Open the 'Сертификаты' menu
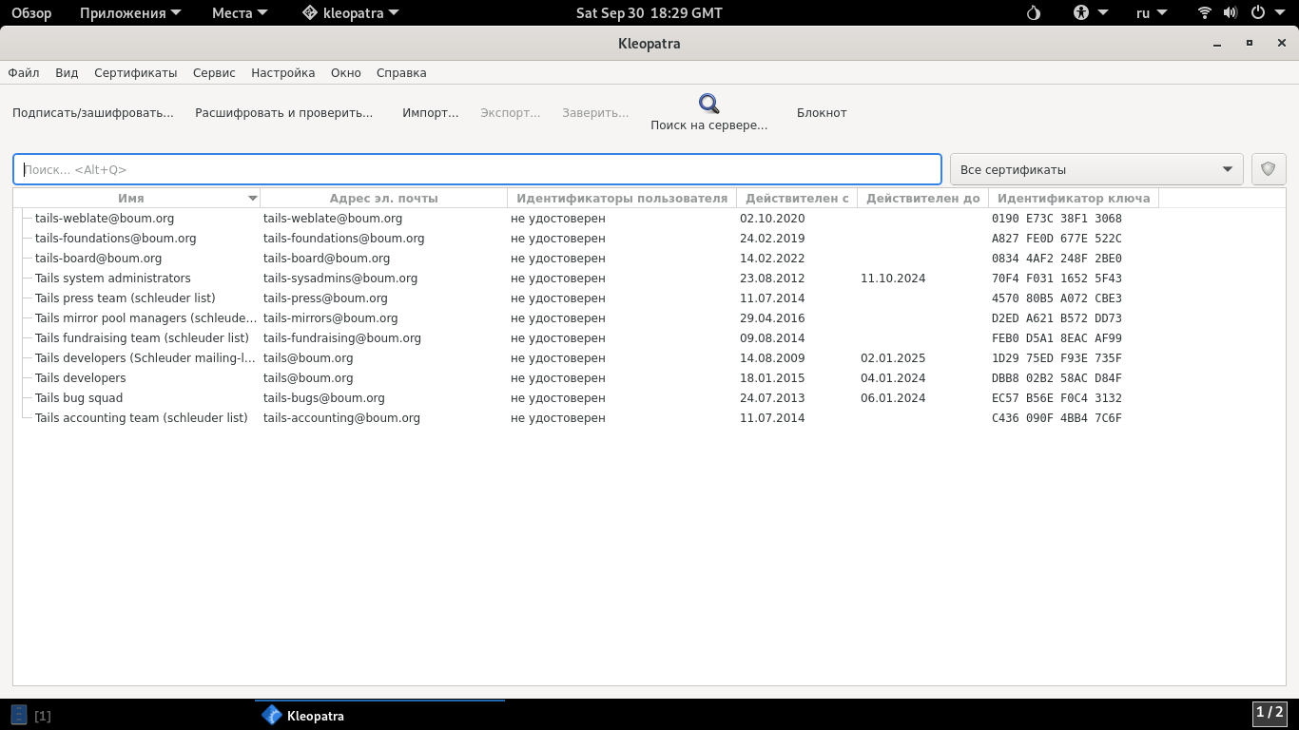Viewport: 1299px width, 730px height. coord(135,72)
